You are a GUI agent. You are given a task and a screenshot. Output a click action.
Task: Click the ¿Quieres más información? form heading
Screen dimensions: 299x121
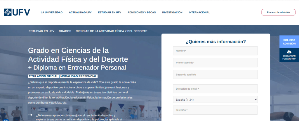coord(216,42)
